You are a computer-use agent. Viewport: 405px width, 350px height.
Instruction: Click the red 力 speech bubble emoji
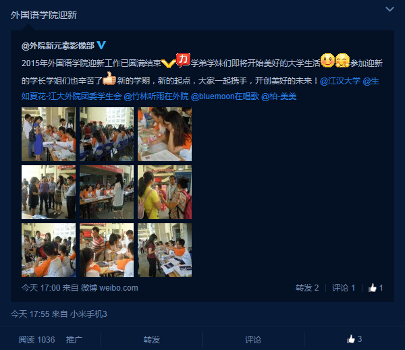coord(183,61)
